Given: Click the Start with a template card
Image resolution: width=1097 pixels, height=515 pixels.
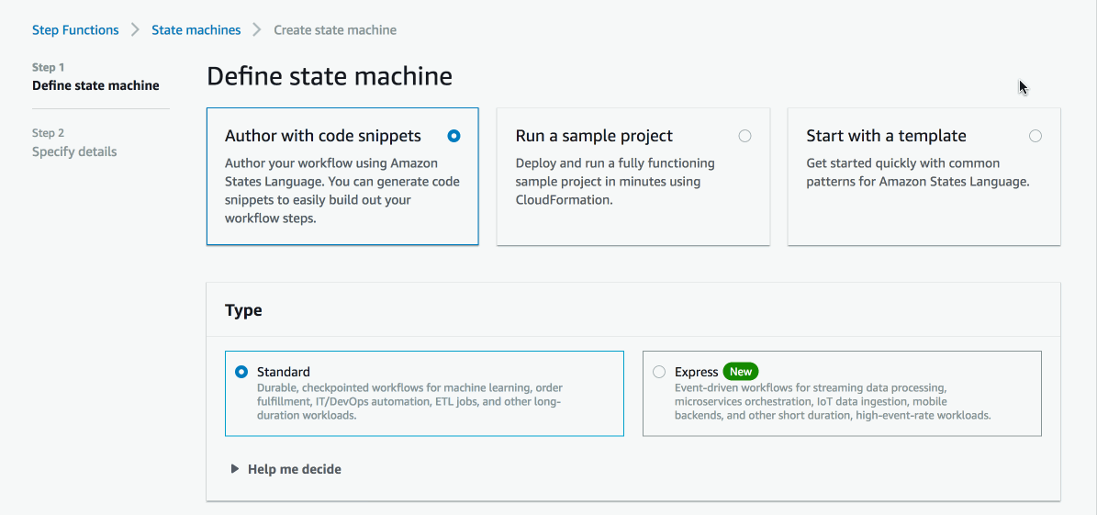Looking at the screenshot, I should click(x=924, y=176).
